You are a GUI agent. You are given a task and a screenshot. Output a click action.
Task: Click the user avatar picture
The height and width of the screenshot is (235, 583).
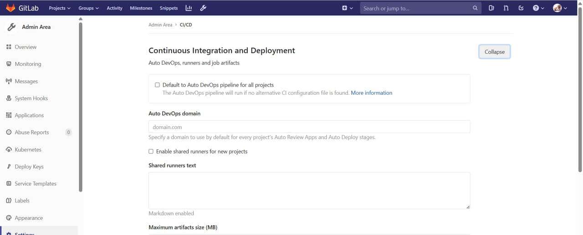click(557, 8)
